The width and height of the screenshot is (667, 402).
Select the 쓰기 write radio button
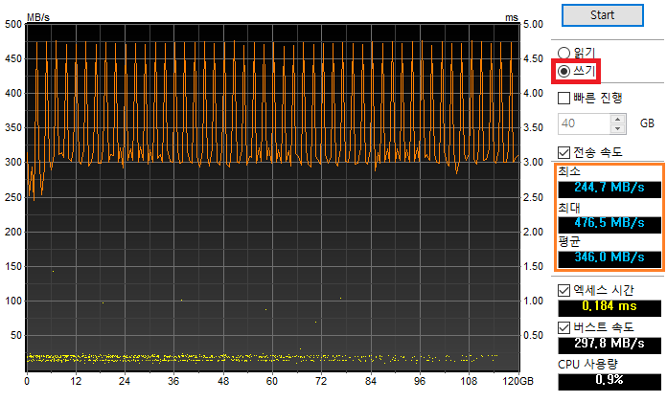[563, 72]
